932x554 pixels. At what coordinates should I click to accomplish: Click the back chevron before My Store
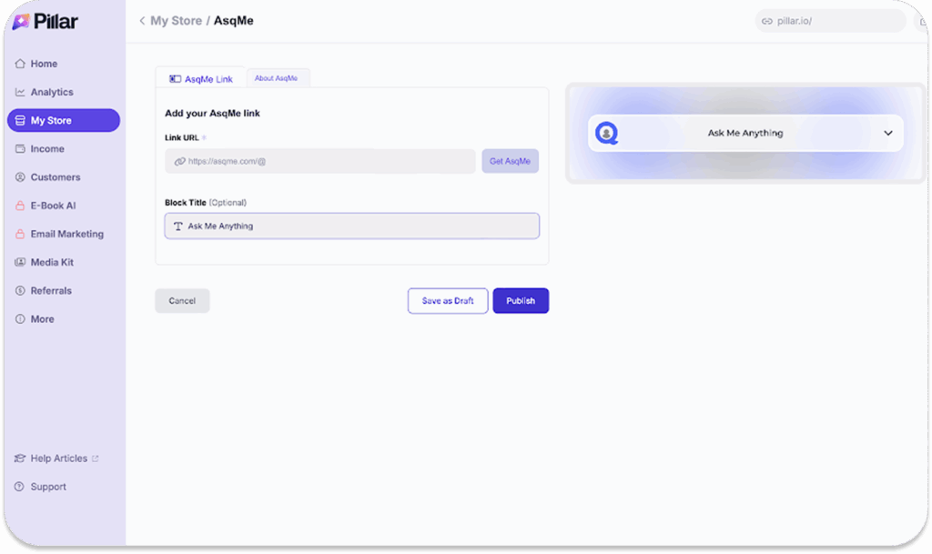(142, 21)
